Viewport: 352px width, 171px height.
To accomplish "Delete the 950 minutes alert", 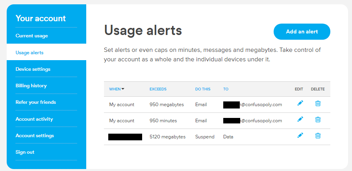I will pyautogui.click(x=318, y=120).
